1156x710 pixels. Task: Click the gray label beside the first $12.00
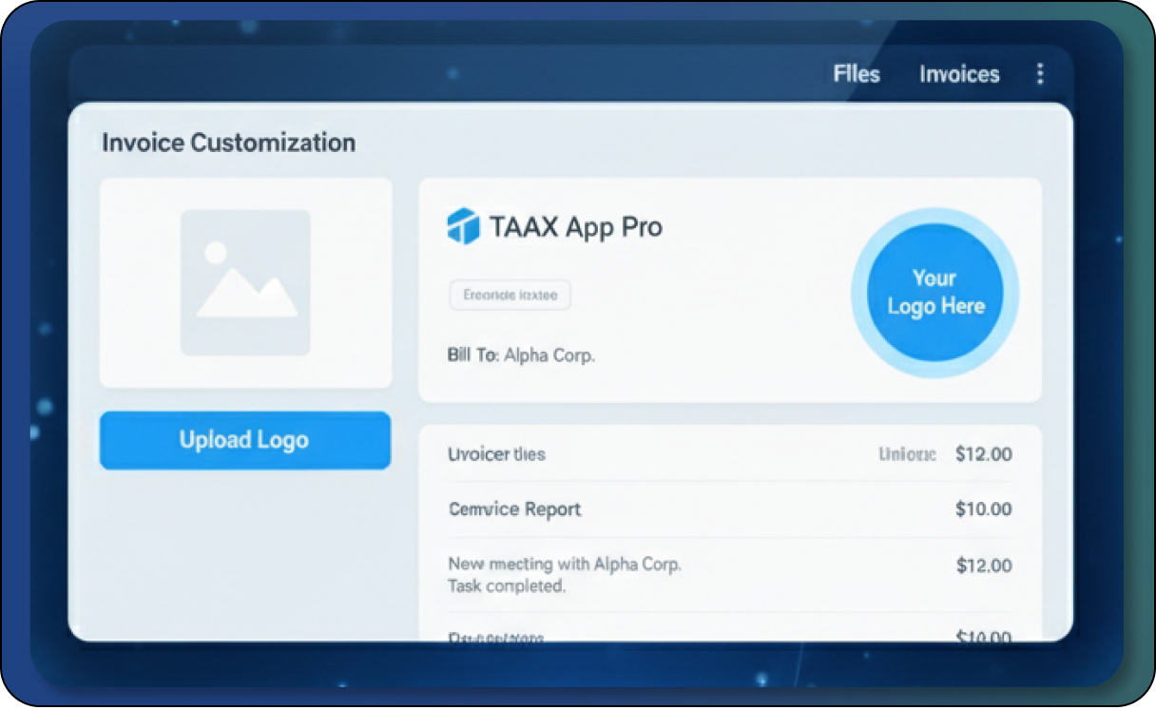pyautogui.click(x=907, y=454)
